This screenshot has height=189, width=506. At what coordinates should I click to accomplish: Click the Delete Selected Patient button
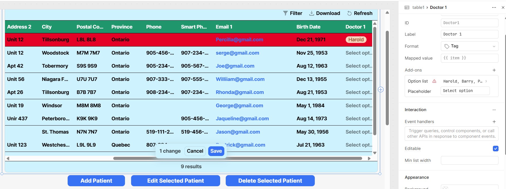point(270,181)
